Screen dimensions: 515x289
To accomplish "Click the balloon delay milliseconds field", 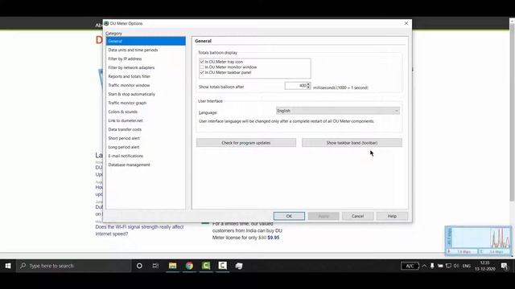I will click(x=295, y=86).
